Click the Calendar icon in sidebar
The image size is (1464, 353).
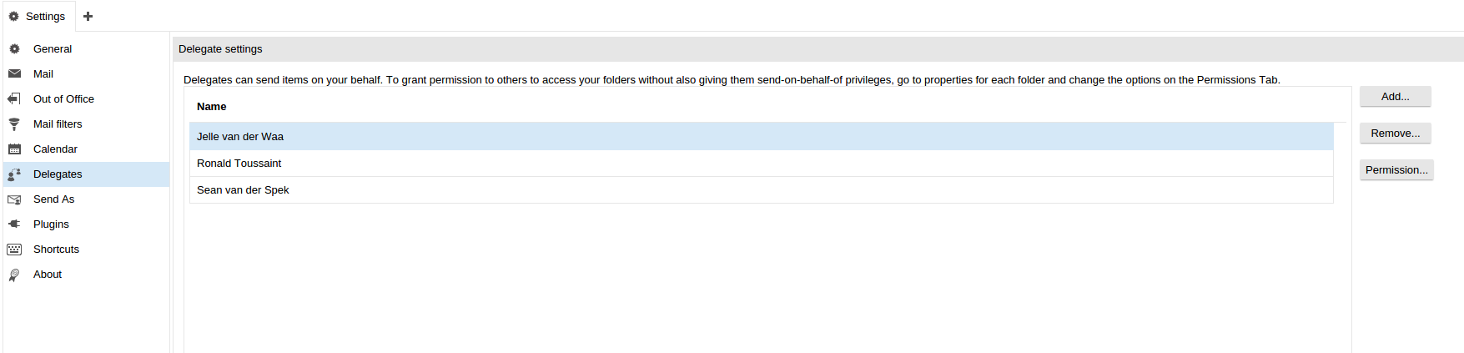[x=14, y=149]
